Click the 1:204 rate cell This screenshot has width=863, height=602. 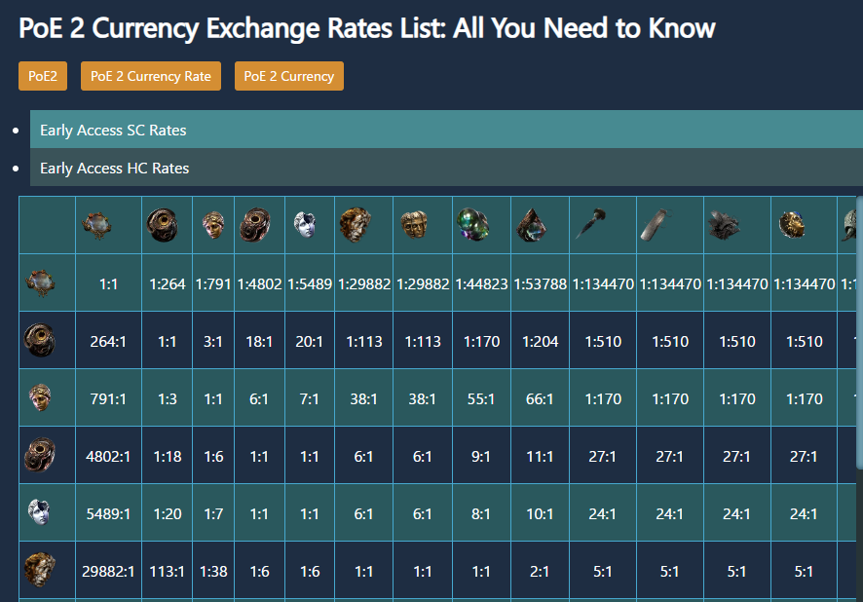[x=540, y=341]
